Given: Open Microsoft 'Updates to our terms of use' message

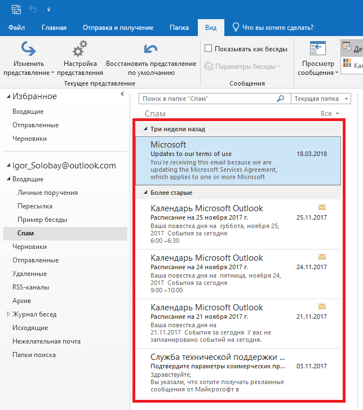Looking at the screenshot, I should coord(238,161).
